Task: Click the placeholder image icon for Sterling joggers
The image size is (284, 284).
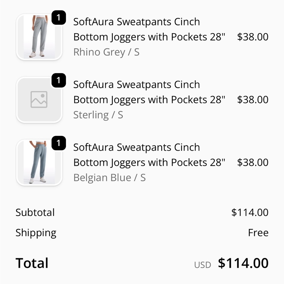Action: coord(39,99)
